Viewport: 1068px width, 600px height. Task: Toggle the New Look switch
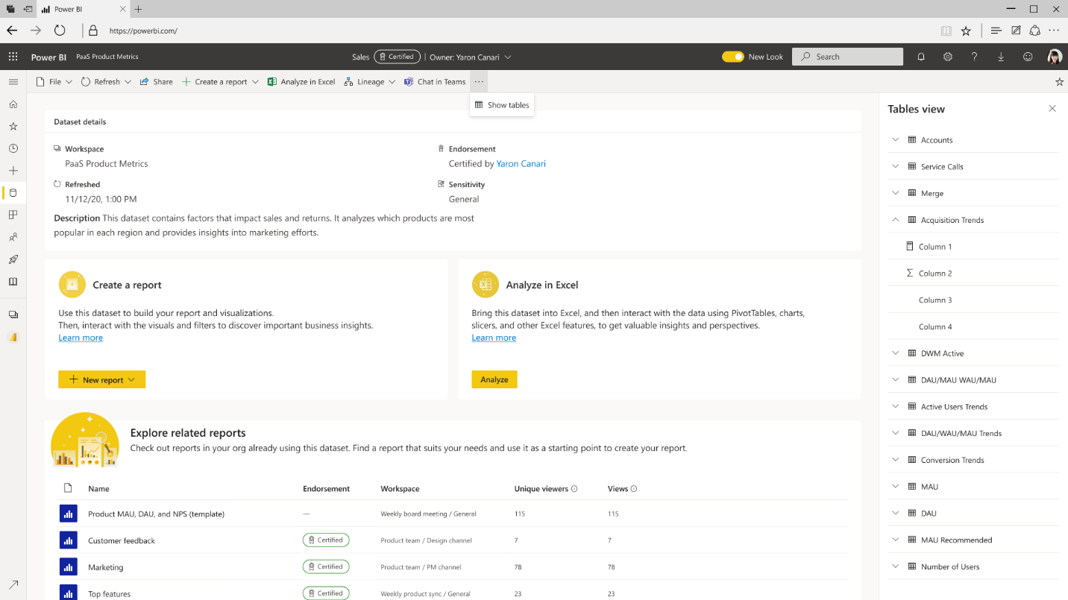(x=732, y=57)
